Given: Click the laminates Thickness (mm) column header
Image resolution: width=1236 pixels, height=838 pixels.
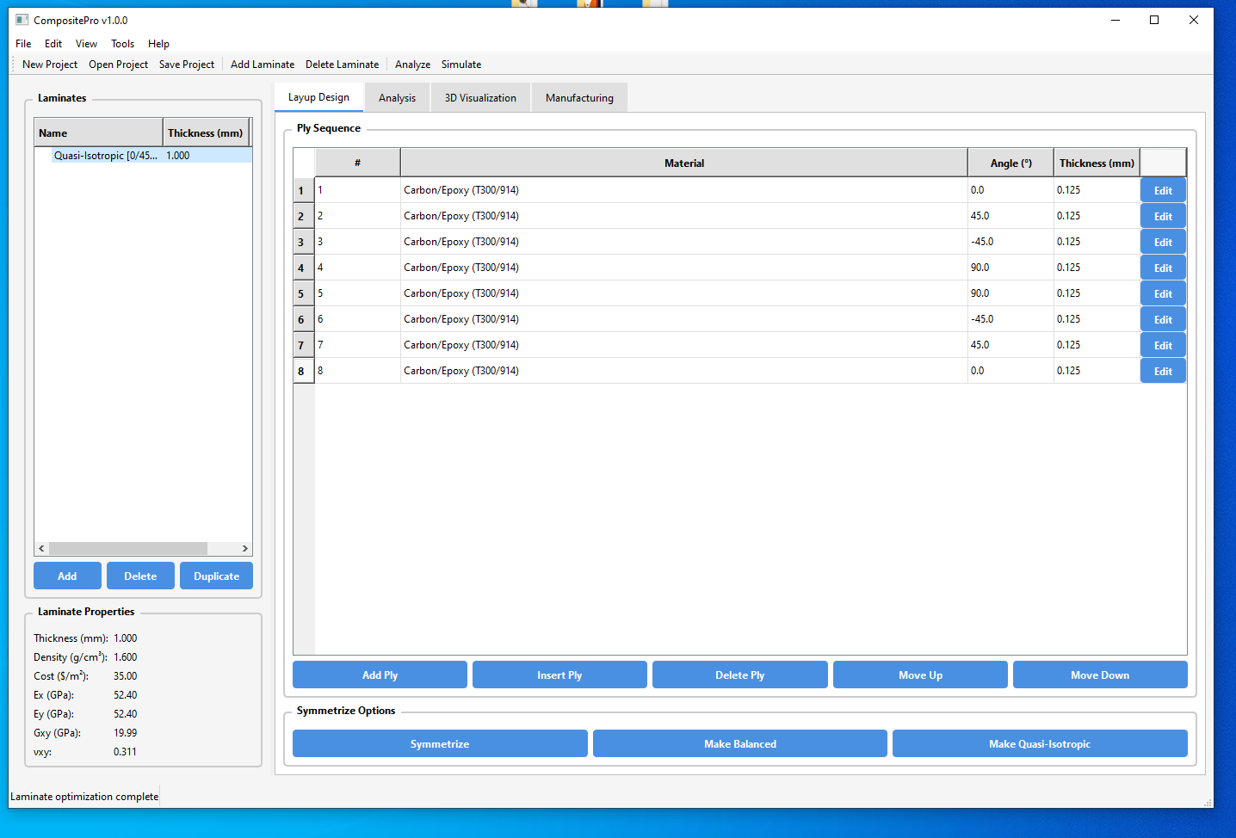Looking at the screenshot, I should pyautogui.click(x=206, y=133).
